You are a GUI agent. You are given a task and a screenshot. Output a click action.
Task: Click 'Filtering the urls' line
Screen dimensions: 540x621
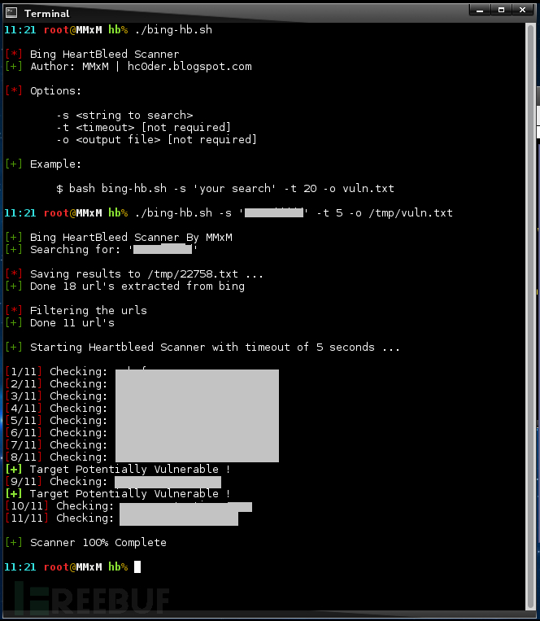point(76,311)
